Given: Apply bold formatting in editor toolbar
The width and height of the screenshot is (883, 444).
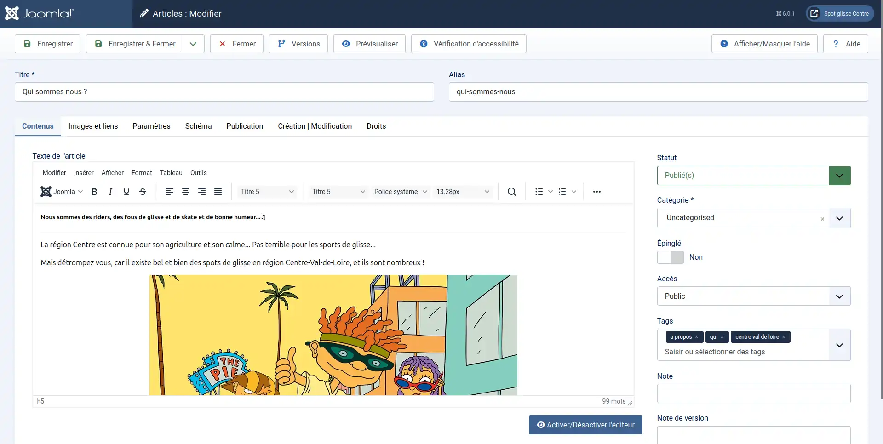Looking at the screenshot, I should (x=94, y=192).
